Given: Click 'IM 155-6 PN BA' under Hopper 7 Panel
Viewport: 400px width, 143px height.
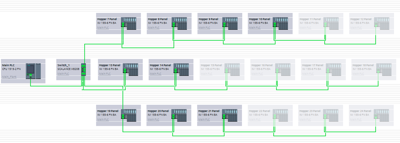Looking at the screenshot, I should click(107, 23).
